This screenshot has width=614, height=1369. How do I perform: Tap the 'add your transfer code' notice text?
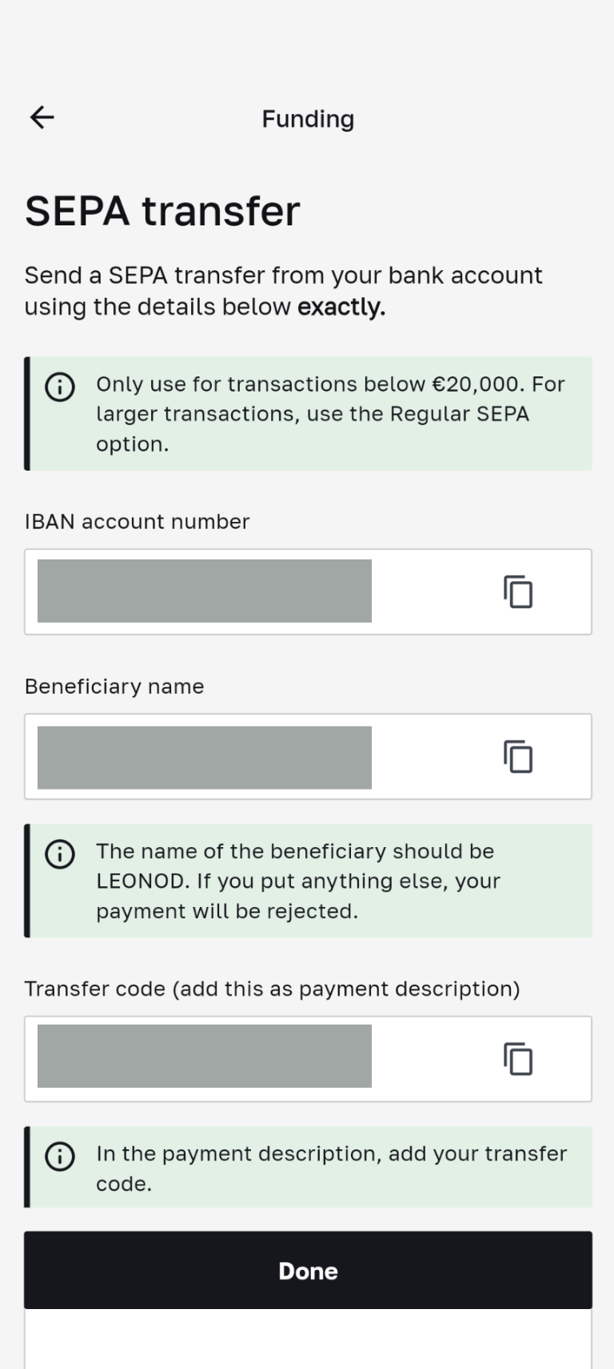[x=331, y=1168]
